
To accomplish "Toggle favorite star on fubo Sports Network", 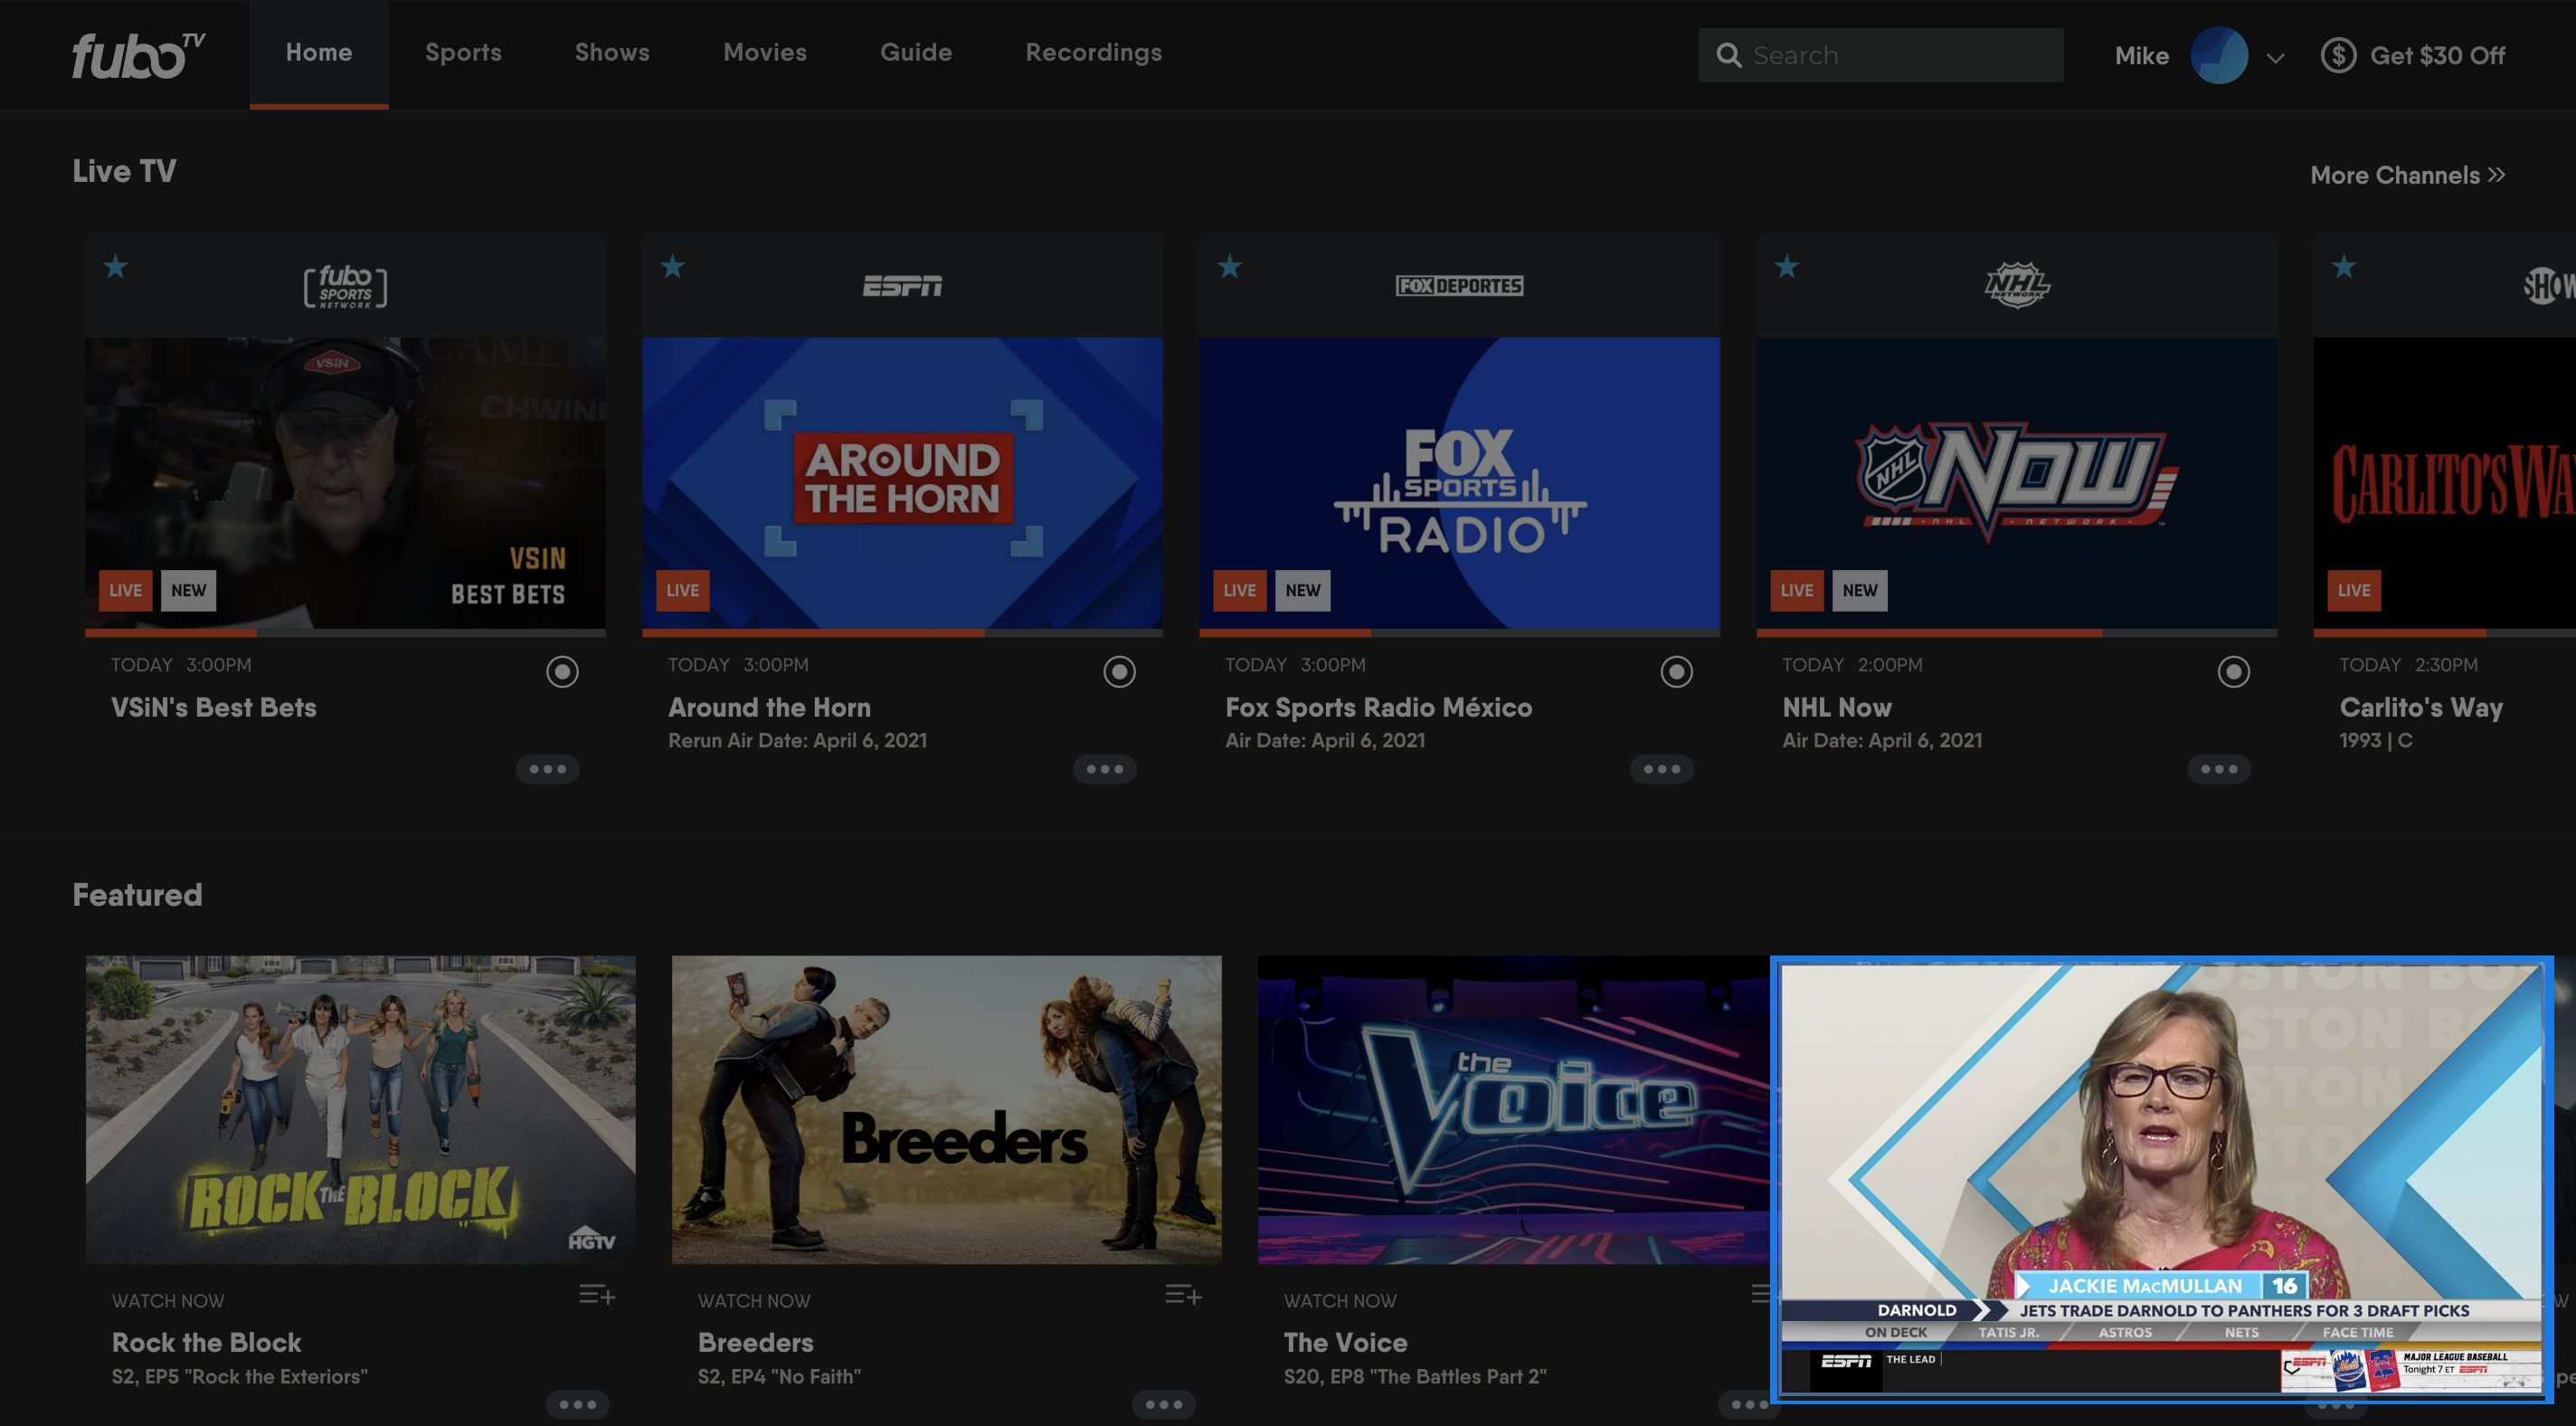I will [x=116, y=267].
